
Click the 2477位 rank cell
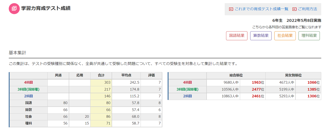[253, 89]
